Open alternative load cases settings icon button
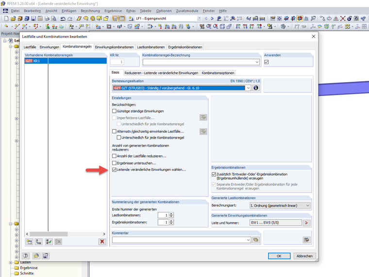 [203, 131]
